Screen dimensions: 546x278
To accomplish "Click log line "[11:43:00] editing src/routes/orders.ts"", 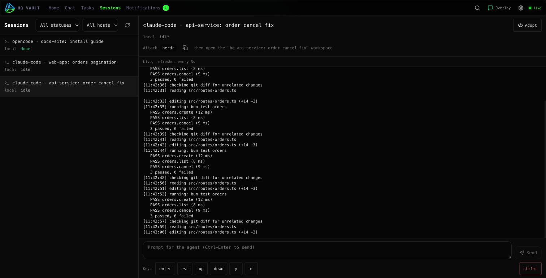I will (200, 232).
